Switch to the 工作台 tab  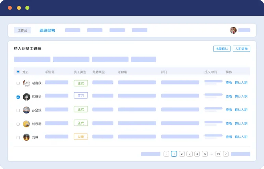22,30
